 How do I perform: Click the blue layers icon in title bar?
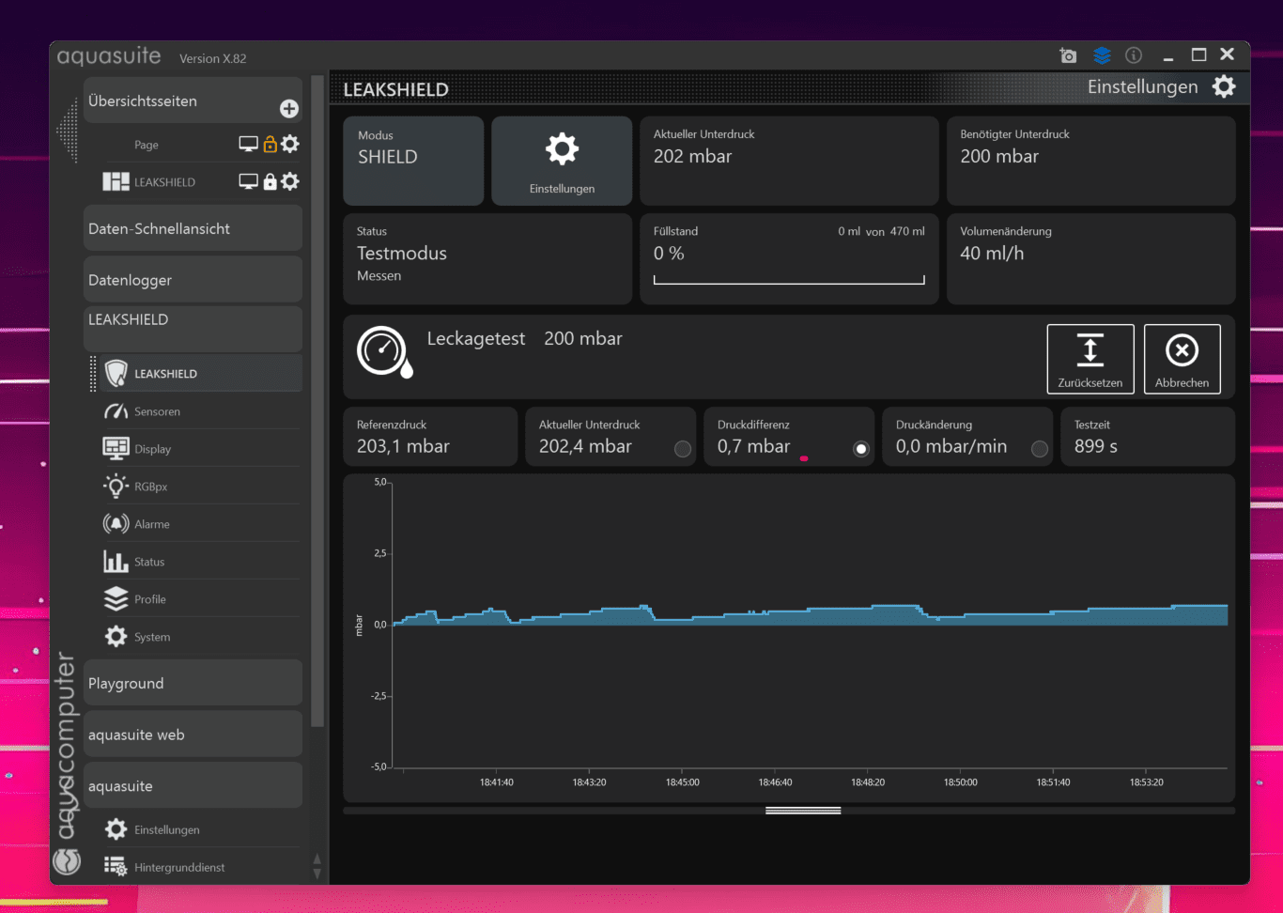click(1102, 55)
